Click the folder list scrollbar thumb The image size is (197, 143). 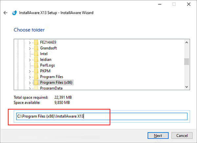187,62
